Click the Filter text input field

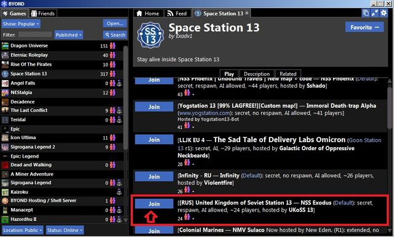click(x=35, y=34)
